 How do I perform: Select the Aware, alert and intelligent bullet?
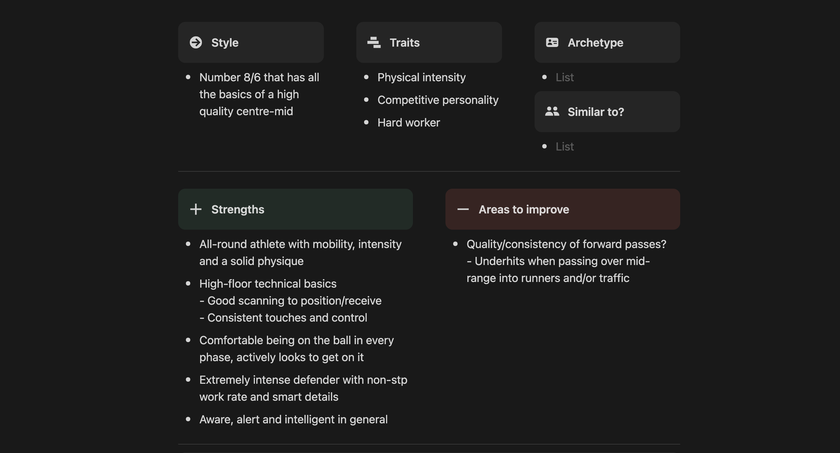pos(294,419)
